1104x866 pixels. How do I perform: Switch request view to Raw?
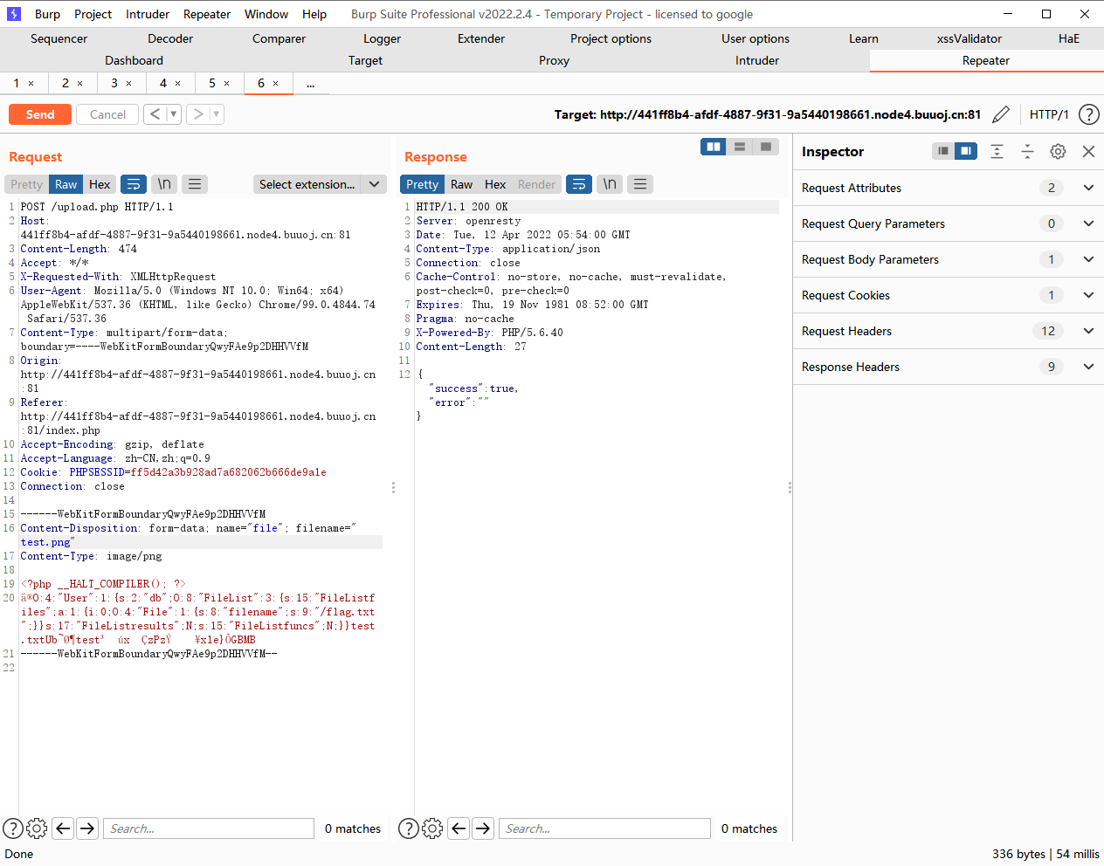tap(66, 184)
